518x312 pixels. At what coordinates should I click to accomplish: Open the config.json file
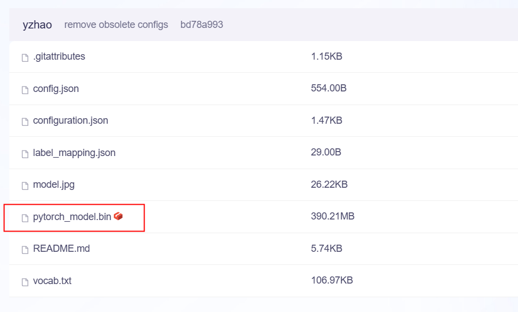click(56, 89)
